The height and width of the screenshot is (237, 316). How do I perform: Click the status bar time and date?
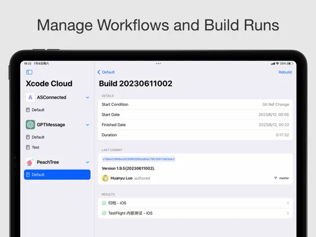(36, 64)
